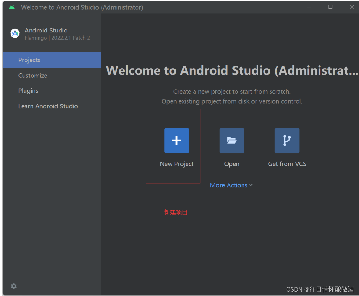Click the New Project label

[x=177, y=164]
